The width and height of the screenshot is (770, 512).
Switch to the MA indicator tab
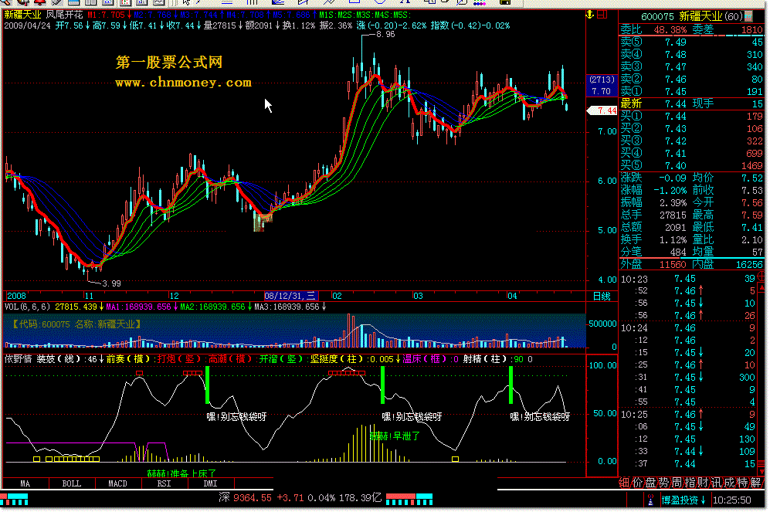click(x=25, y=483)
